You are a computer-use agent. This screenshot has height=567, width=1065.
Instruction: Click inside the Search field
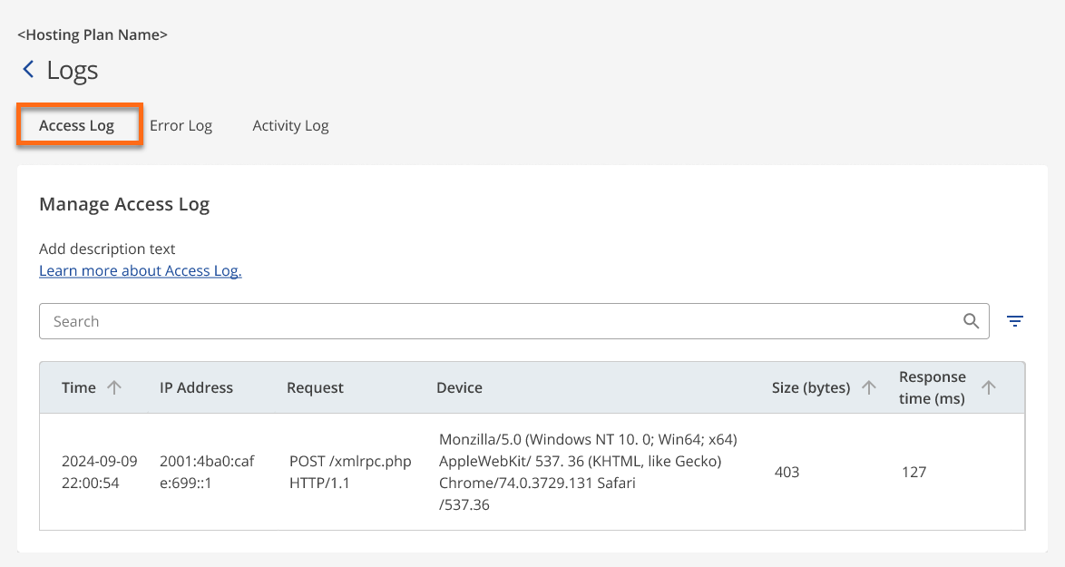coord(363,321)
